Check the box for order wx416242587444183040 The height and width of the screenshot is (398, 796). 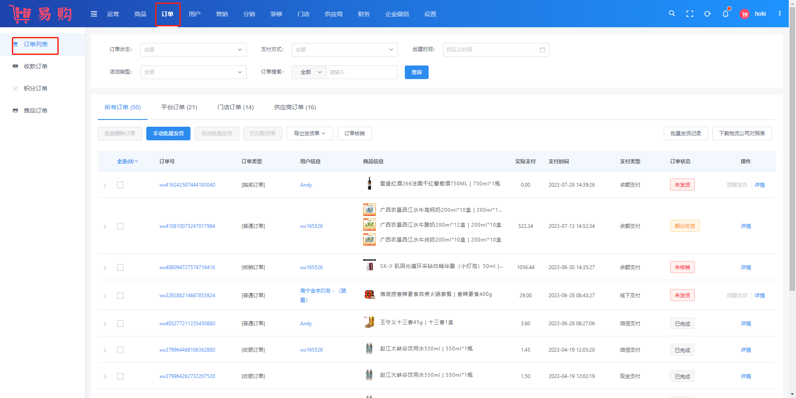coord(120,185)
